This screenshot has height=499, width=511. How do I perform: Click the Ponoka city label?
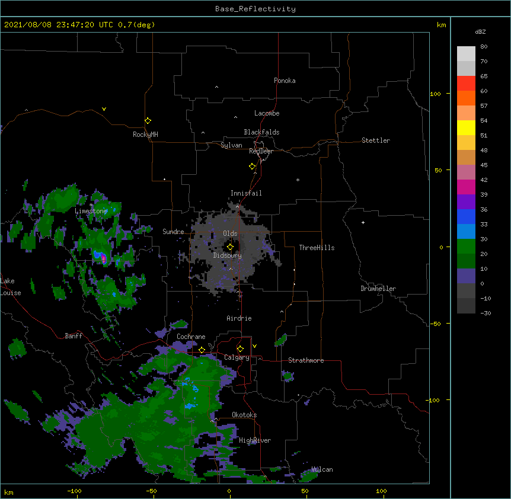coord(285,81)
